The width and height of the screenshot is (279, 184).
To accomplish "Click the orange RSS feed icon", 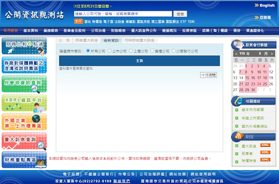I will coord(238,136).
